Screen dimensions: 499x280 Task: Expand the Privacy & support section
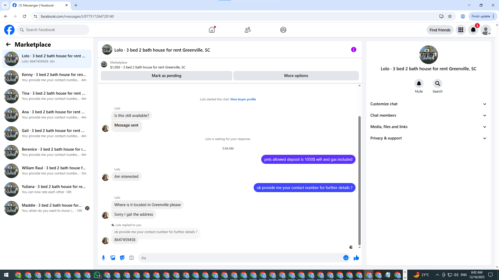(x=428, y=138)
